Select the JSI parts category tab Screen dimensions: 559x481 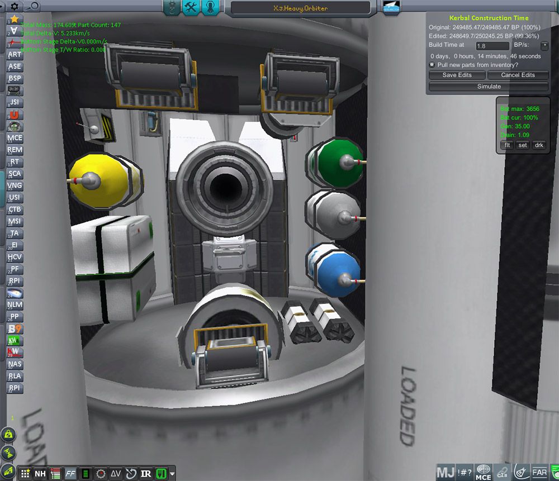coord(15,102)
